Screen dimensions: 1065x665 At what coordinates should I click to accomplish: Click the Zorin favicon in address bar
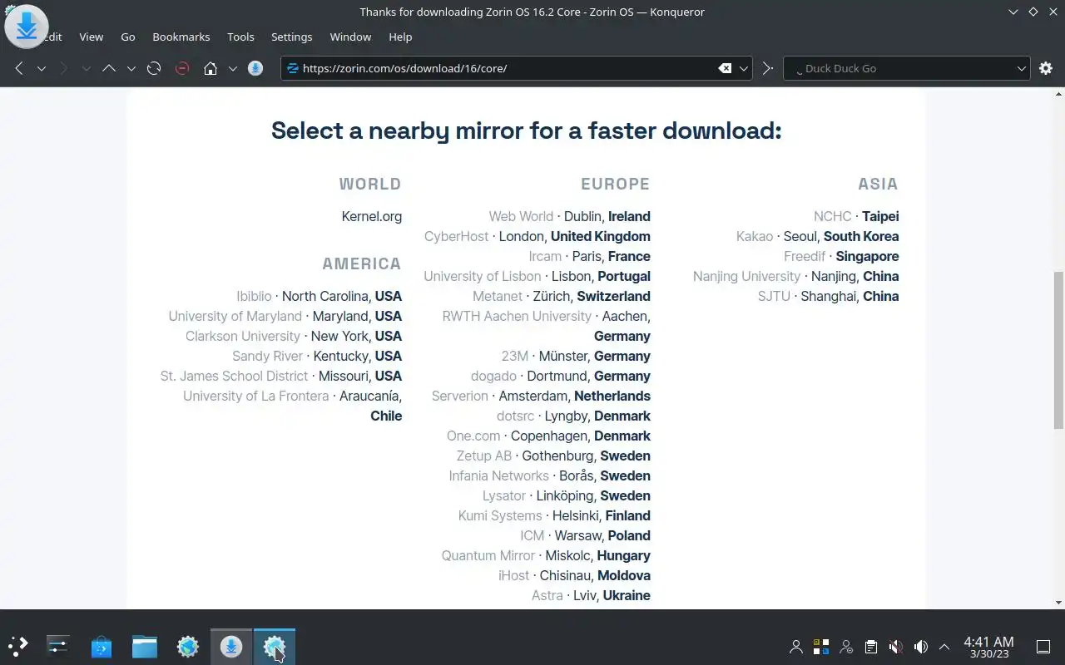(x=292, y=68)
